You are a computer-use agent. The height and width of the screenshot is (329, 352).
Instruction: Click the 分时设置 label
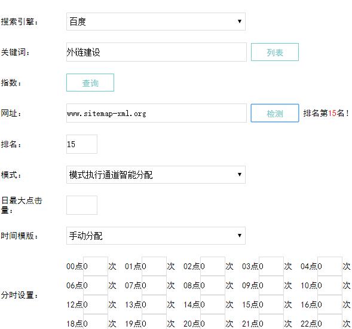click(20, 295)
